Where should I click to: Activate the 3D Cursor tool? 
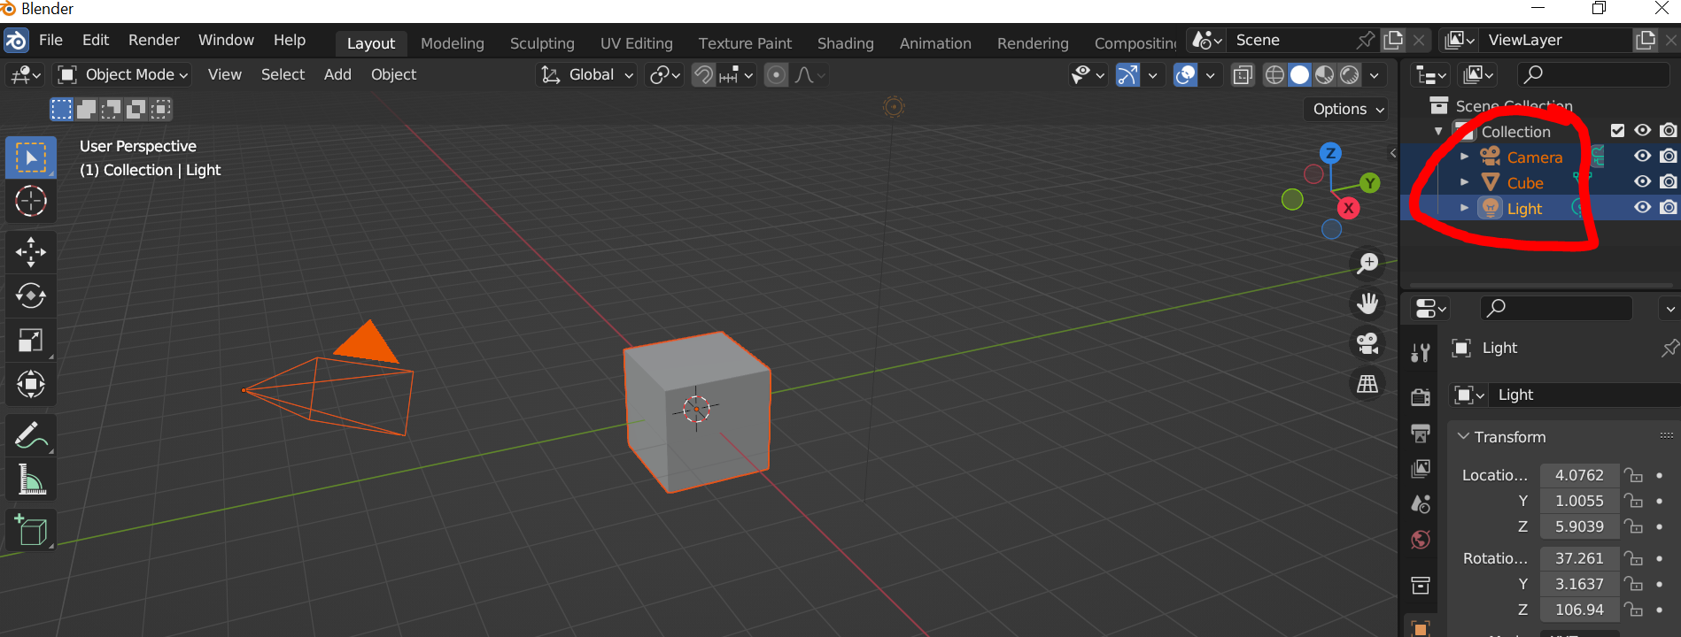click(31, 201)
